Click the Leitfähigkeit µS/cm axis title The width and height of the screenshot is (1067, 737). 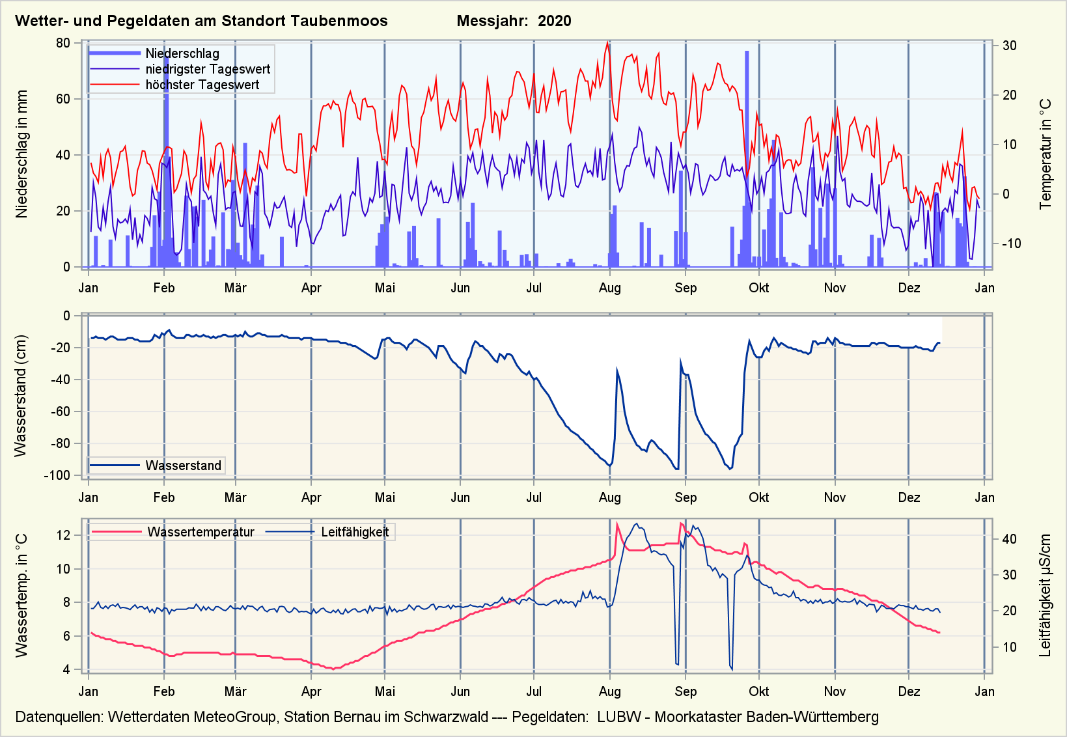[x=1046, y=595]
